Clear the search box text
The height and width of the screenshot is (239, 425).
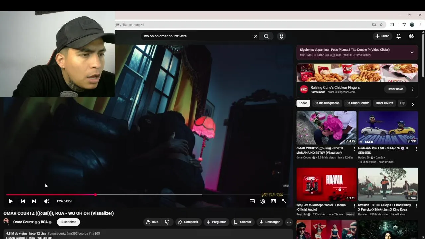pyautogui.click(x=256, y=36)
